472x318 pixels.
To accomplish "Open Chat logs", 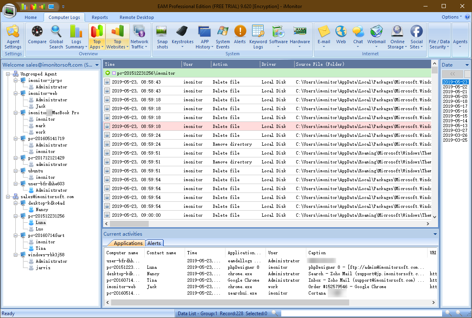I will [x=358, y=37].
